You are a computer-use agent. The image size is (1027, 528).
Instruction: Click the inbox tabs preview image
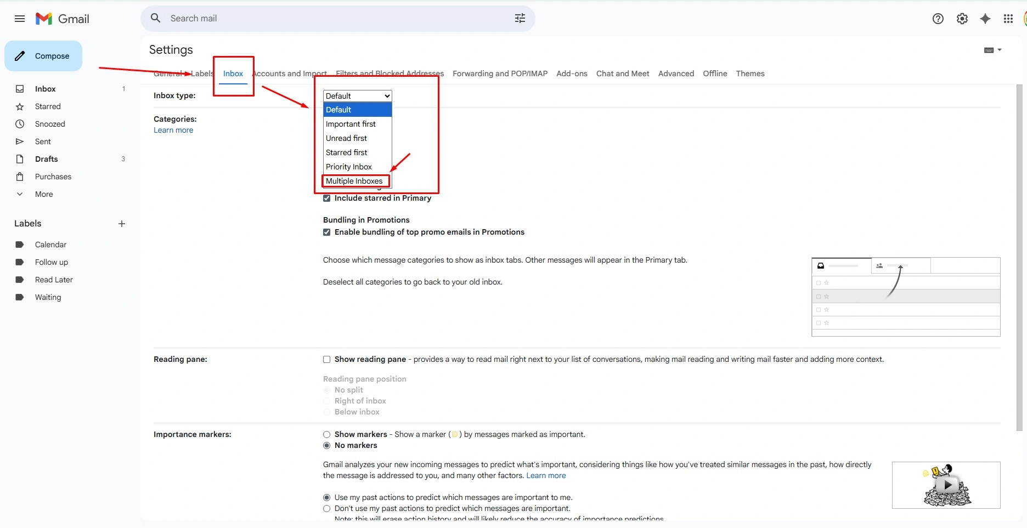[x=906, y=297]
